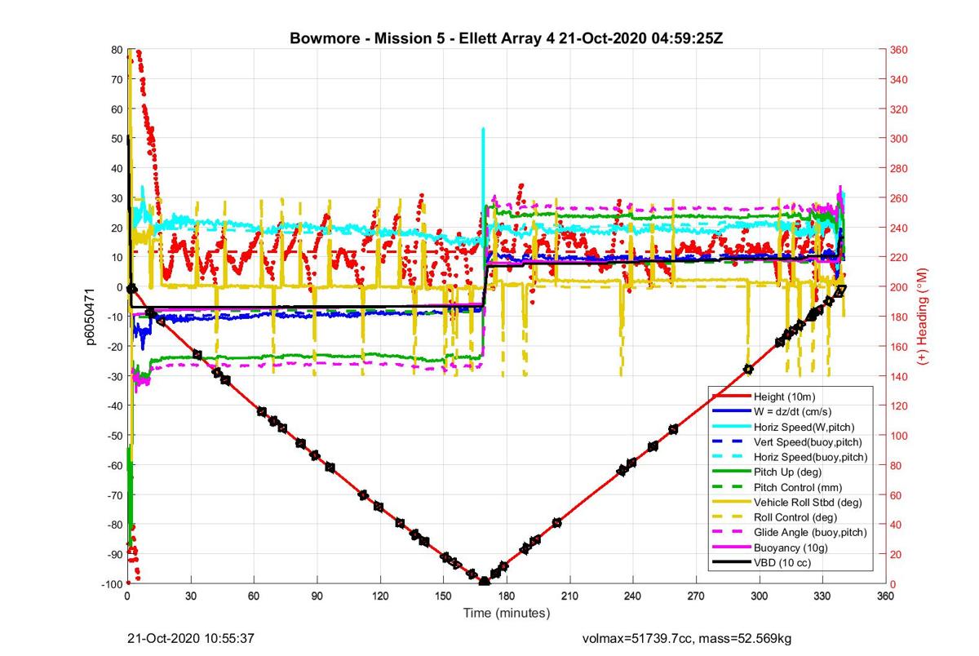This screenshot has width=979, height=656.
Task: Click the 340 tick on the Heading axis
Action: pyautogui.click(x=899, y=79)
